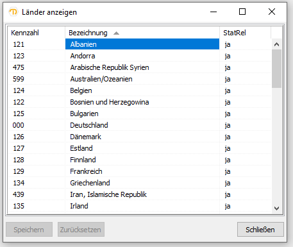Click the vertical scrollbar thumb
The height and width of the screenshot is (247, 293).
click(276, 69)
